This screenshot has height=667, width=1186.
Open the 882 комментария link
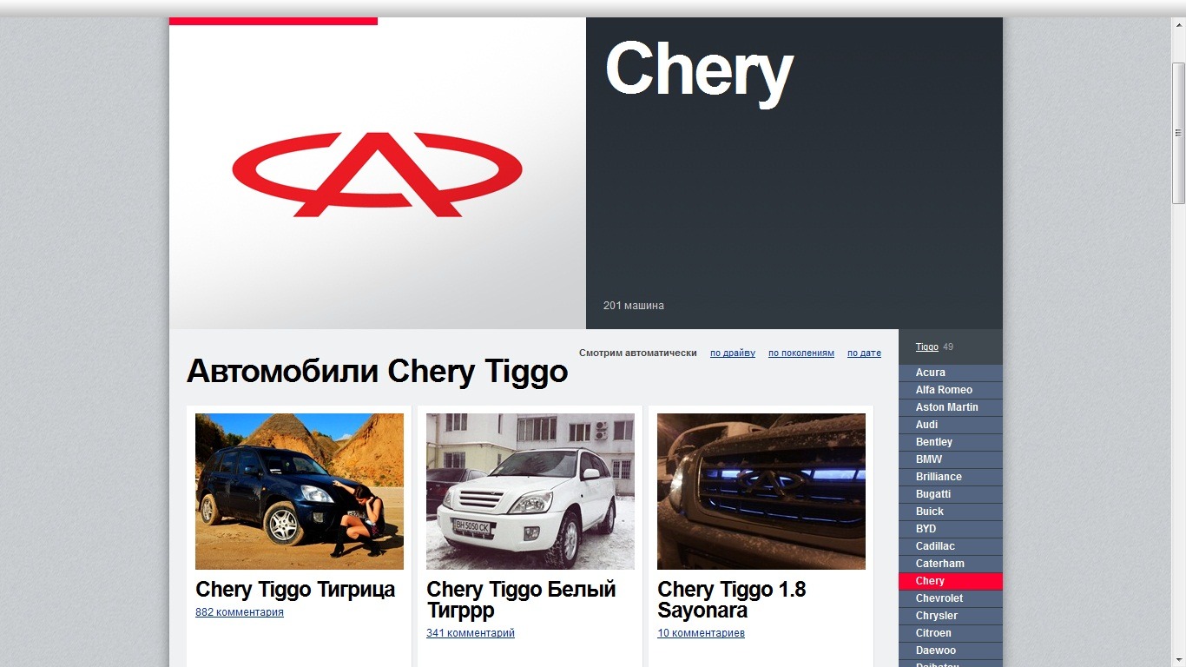click(240, 612)
